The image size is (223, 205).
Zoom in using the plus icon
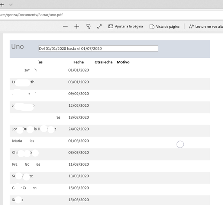[x=77, y=27]
